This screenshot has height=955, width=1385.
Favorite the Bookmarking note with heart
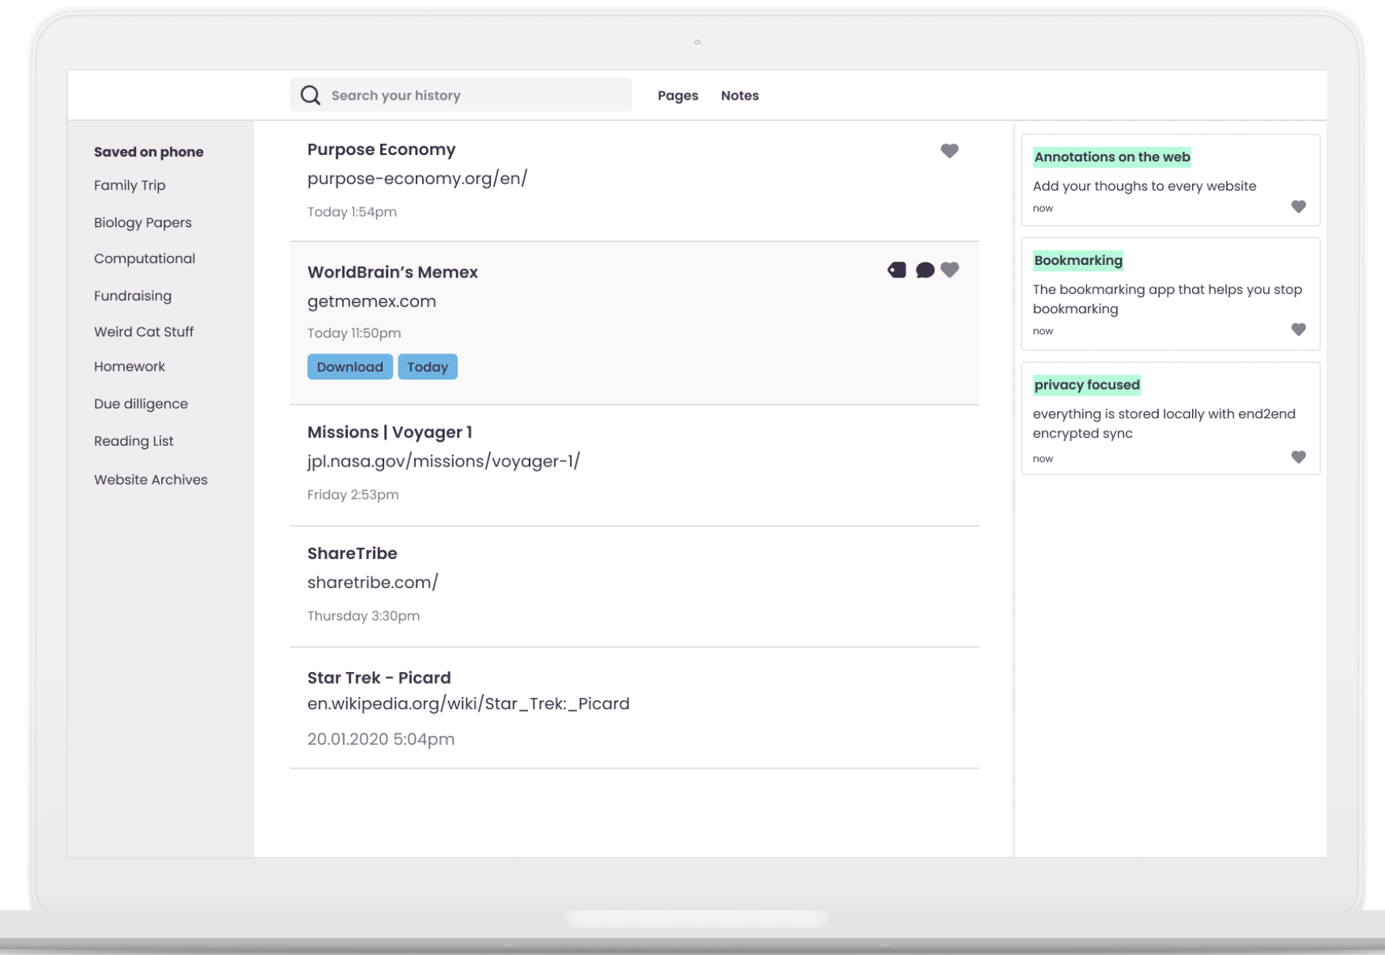1298,330
